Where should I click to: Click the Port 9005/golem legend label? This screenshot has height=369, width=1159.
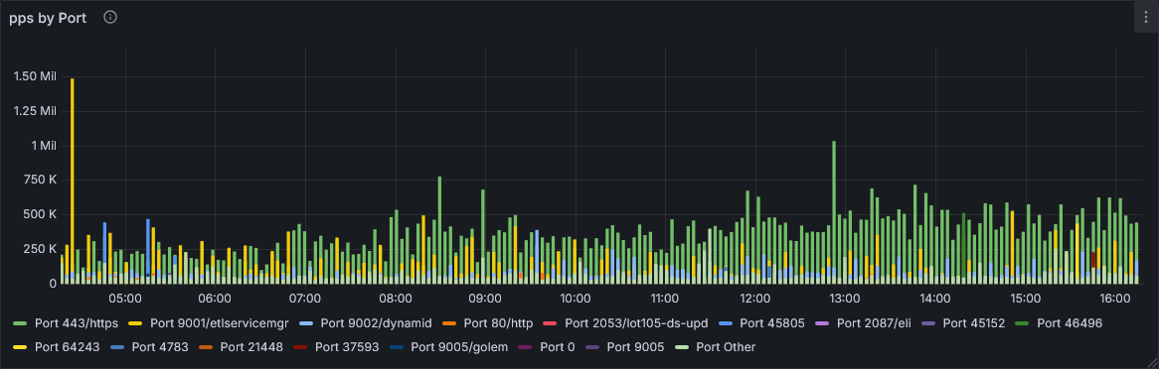click(x=460, y=347)
